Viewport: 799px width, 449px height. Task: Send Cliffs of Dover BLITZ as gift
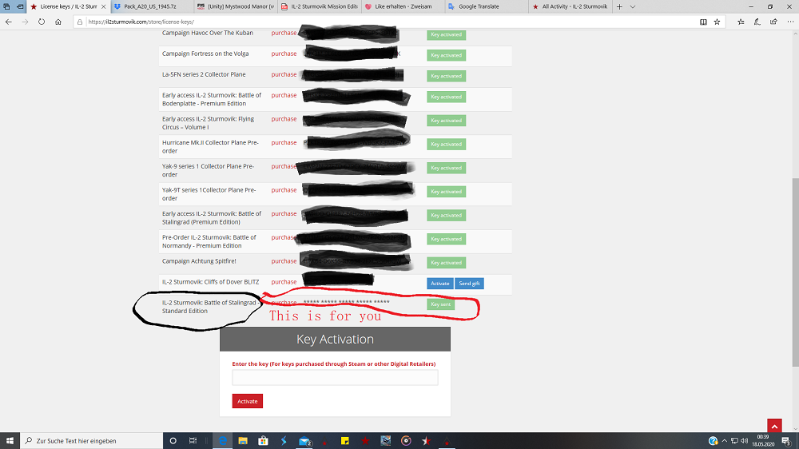point(469,284)
